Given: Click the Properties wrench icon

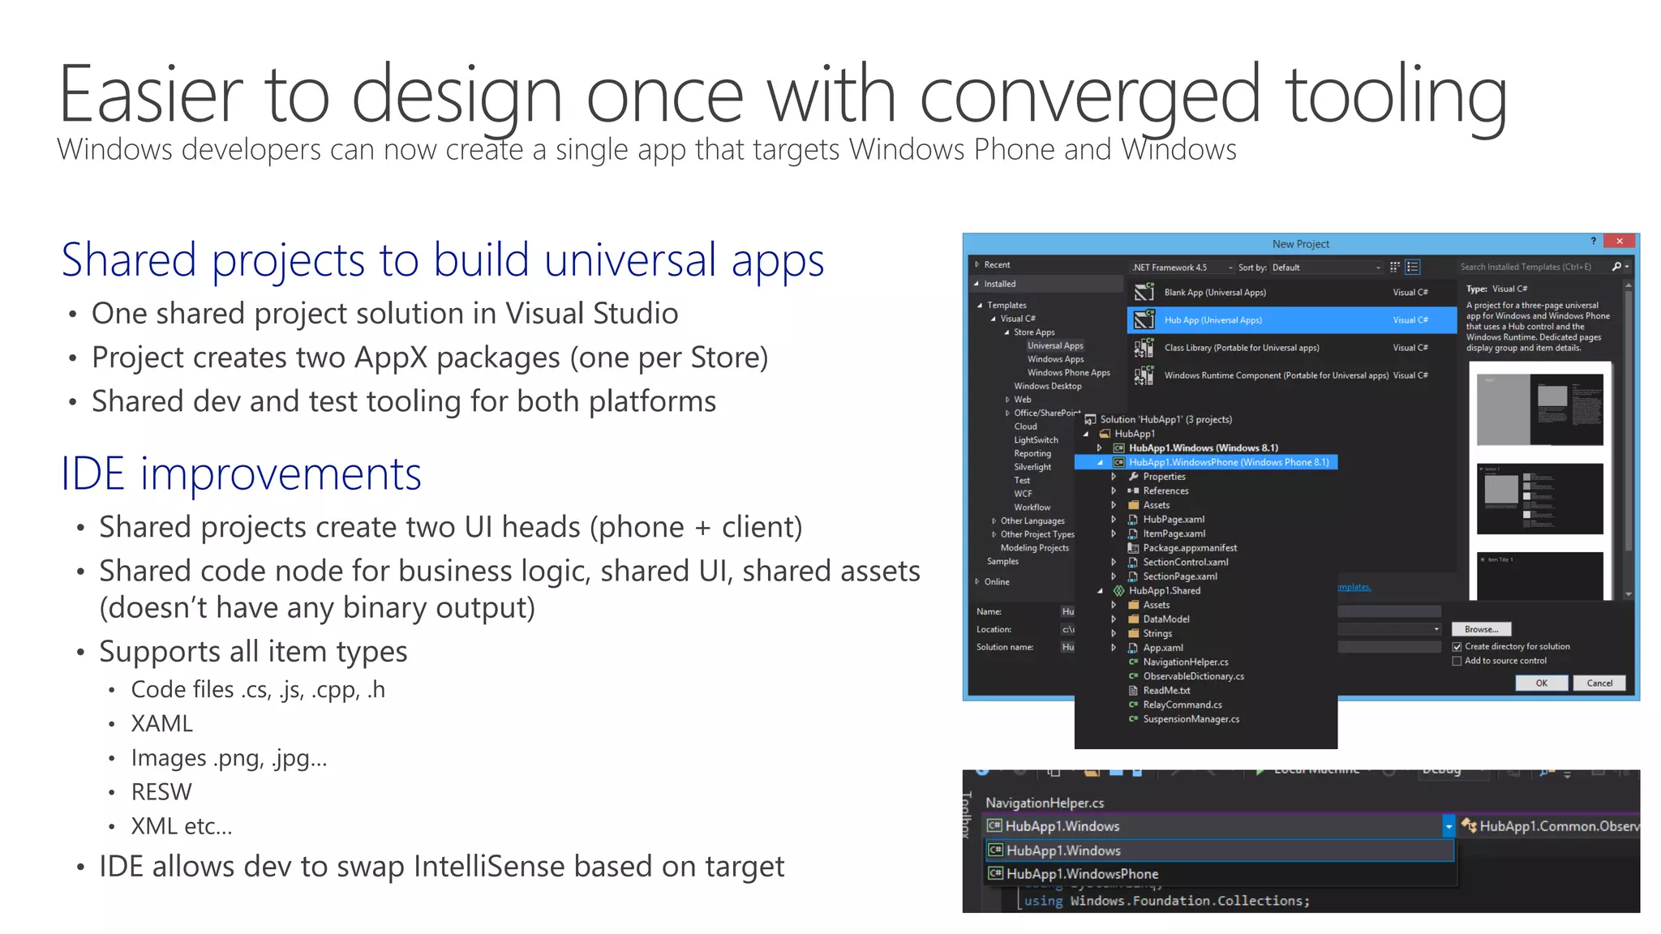Looking at the screenshot, I should pos(1134,477).
